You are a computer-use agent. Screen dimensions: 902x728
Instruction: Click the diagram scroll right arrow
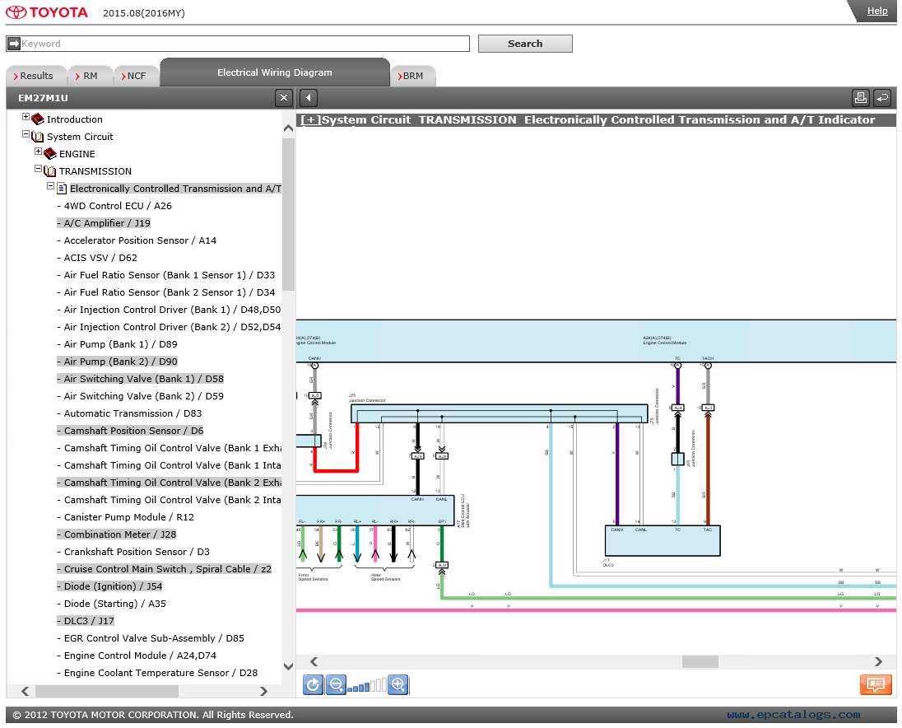(x=878, y=662)
